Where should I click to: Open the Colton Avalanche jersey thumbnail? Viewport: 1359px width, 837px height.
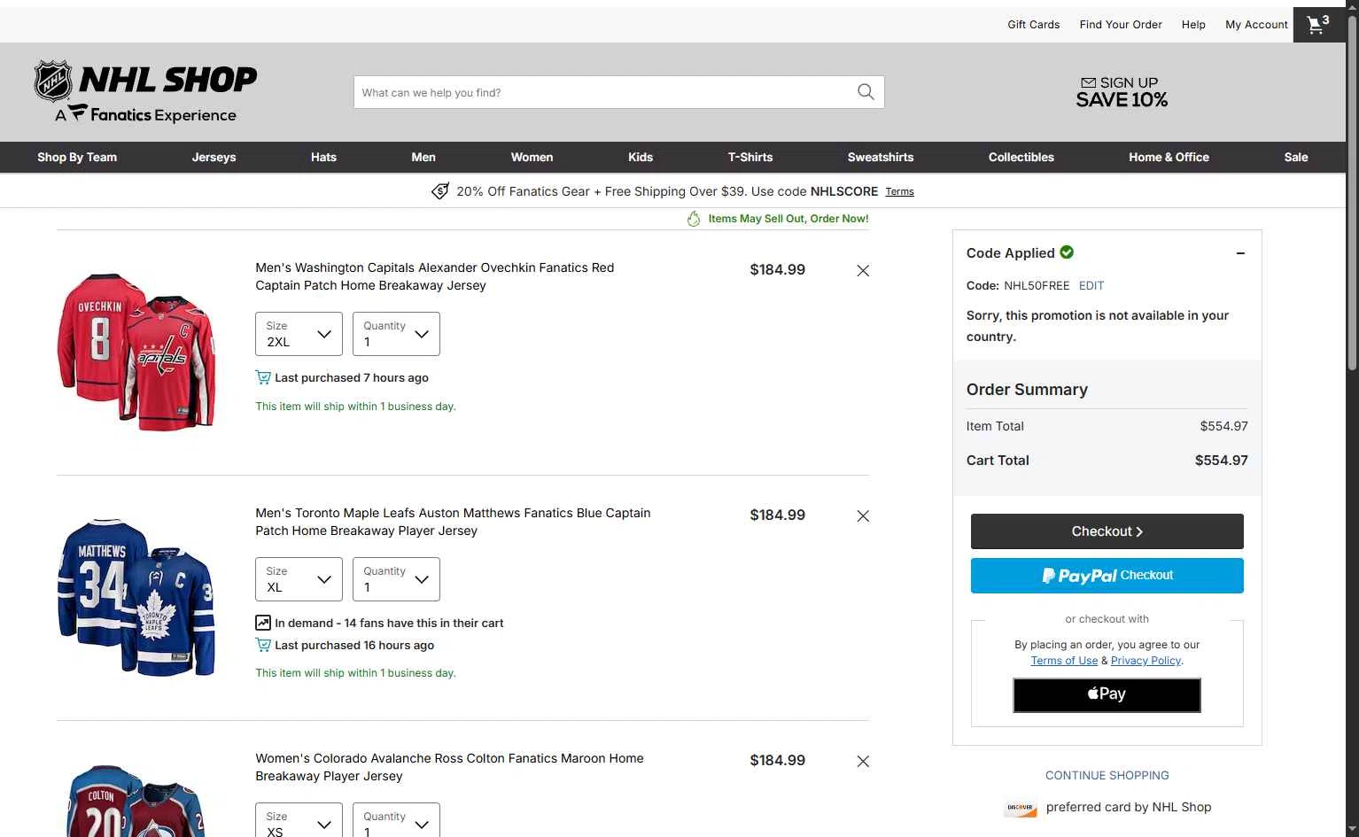coord(136,800)
